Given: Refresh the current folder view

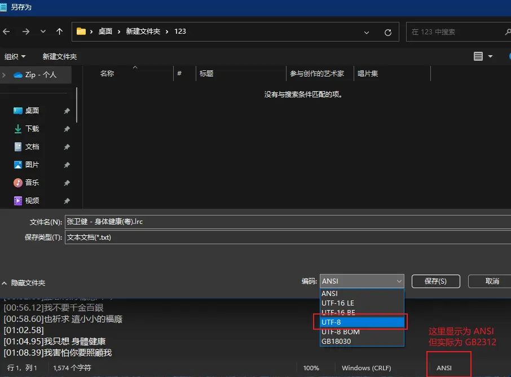Looking at the screenshot, I should tap(387, 32).
